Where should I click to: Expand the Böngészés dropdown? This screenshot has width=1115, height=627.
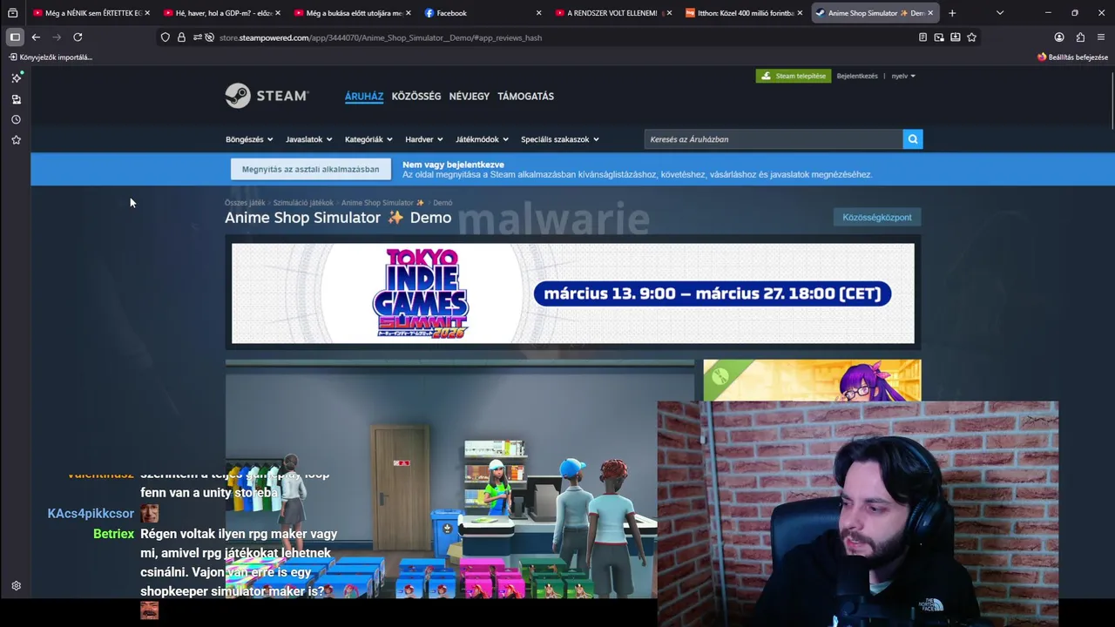pyautogui.click(x=249, y=139)
